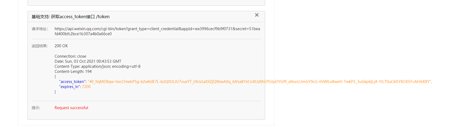This screenshot has height=127, width=456.
Task: Click the second URL line ending a4b0a66ce0
Action: (83, 34)
